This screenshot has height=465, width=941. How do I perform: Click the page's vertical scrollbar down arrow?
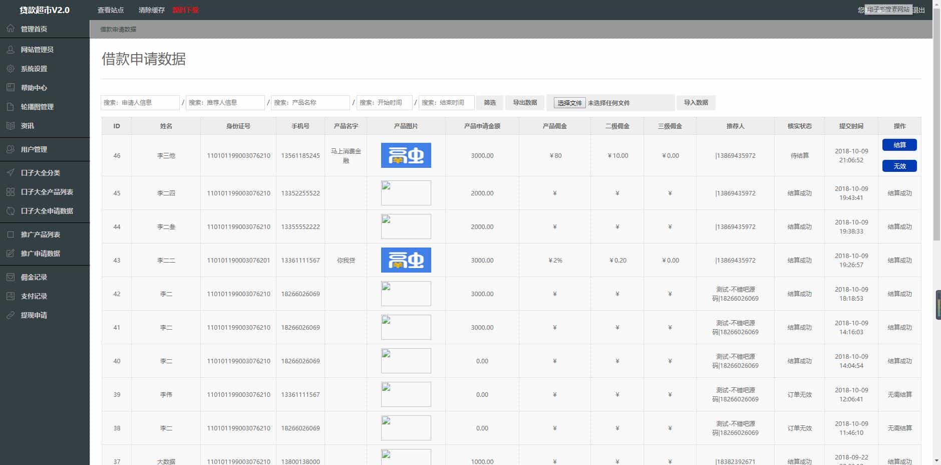936,460
